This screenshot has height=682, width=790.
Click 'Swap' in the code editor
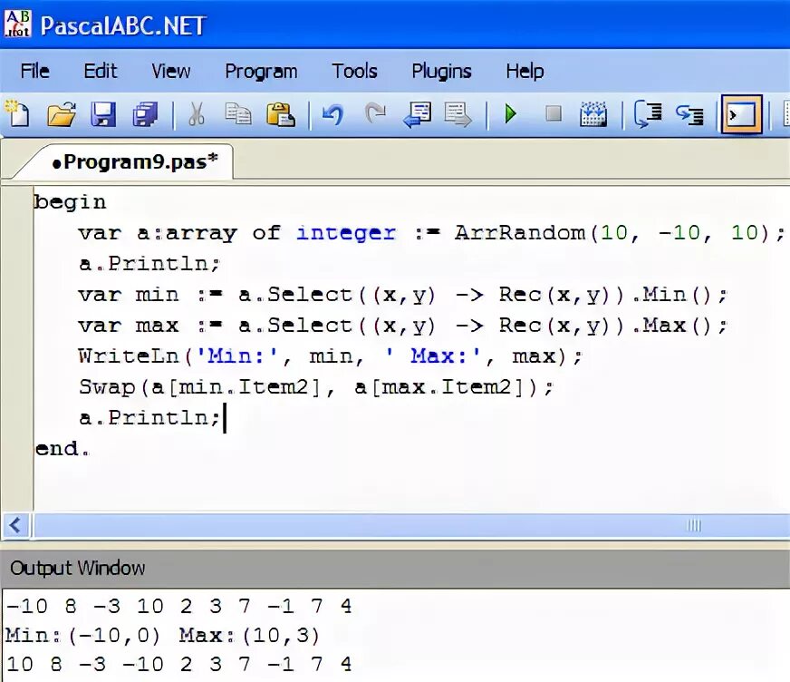tap(107, 387)
